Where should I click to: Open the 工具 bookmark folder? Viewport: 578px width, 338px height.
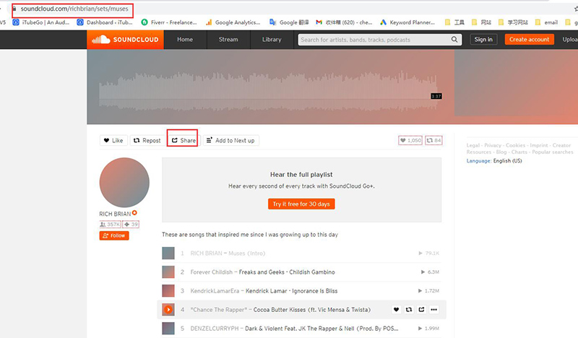click(454, 22)
